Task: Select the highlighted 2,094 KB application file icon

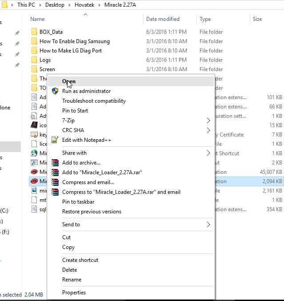Action: pyautogui.click(x=34, y=181)
